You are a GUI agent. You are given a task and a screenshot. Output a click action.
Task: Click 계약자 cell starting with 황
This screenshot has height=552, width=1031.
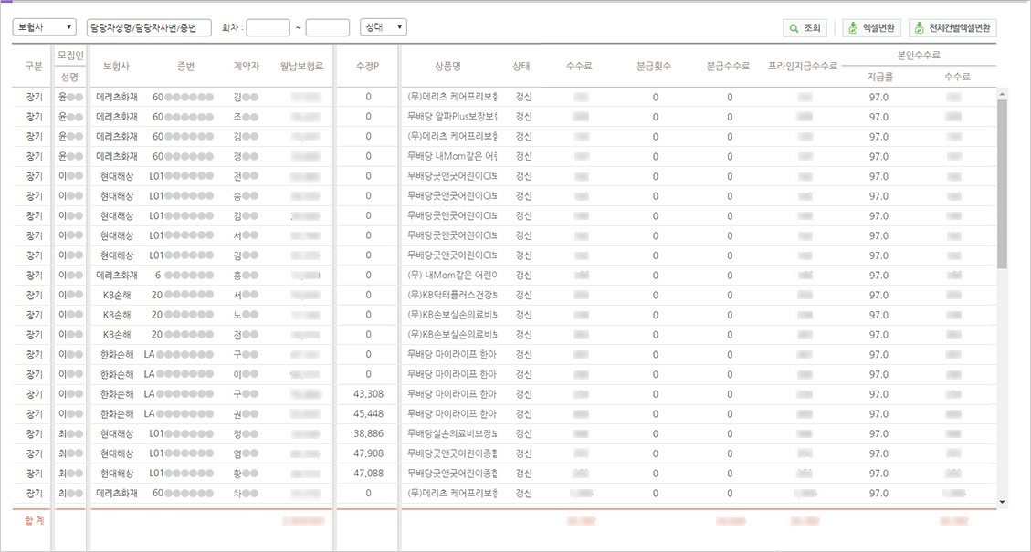(246, 474)
